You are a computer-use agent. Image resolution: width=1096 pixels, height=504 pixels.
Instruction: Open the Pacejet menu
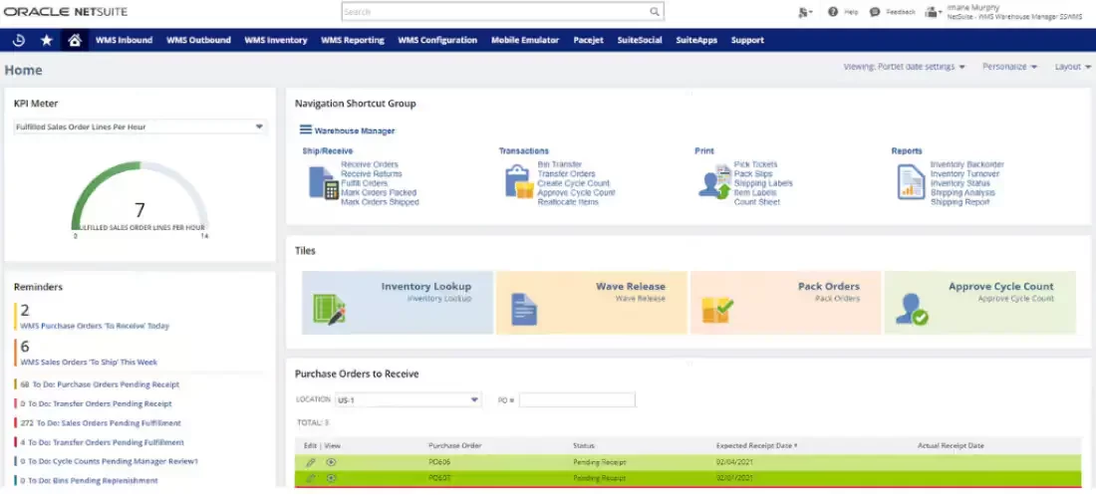coord(588,40)
